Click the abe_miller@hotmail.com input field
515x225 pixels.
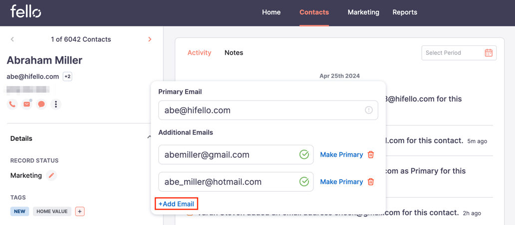pyautogui.click(x=236, y=182)
